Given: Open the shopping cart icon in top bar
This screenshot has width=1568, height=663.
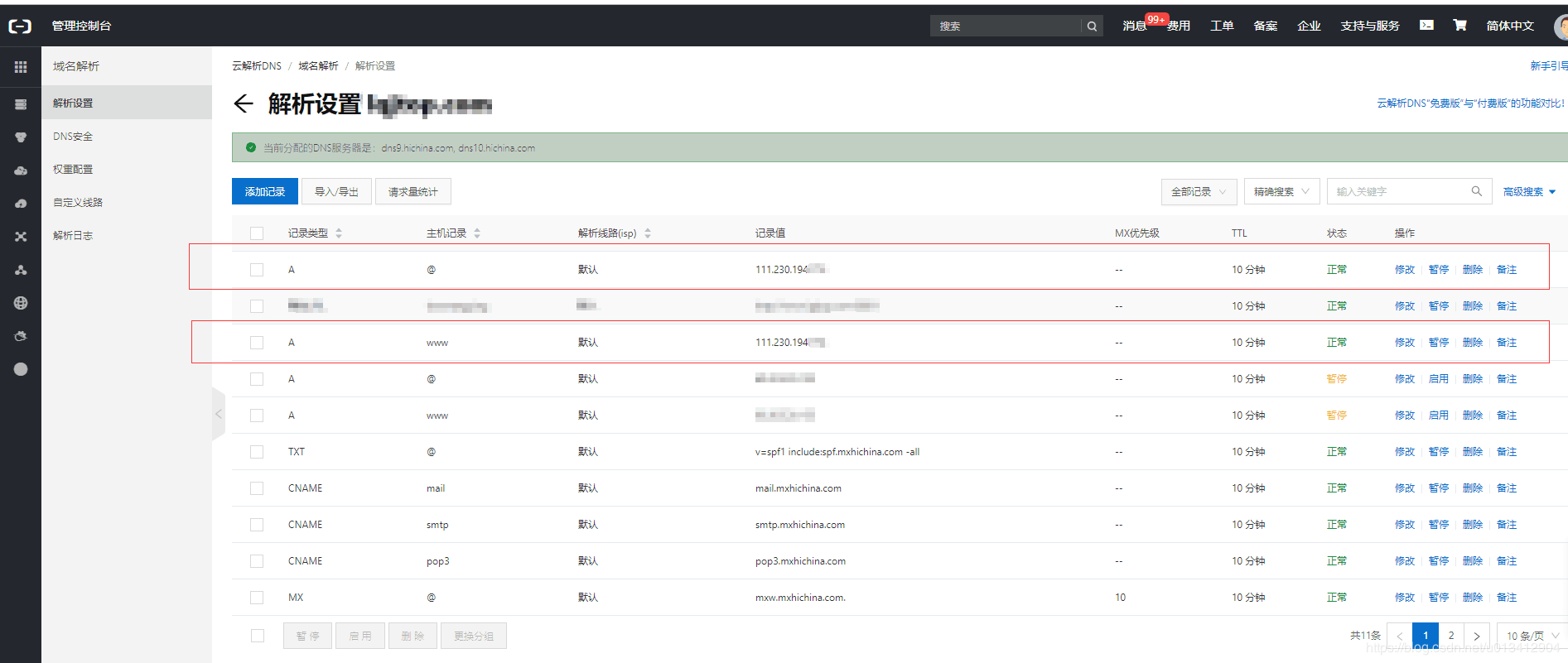Looking at the screenshot, I should pos(1459,26).
